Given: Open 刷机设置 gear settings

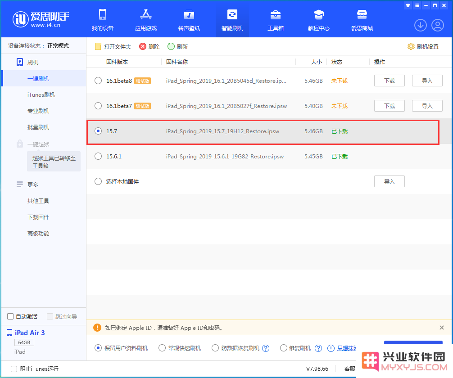Looking at the screenshot, I should pos(423,46).
